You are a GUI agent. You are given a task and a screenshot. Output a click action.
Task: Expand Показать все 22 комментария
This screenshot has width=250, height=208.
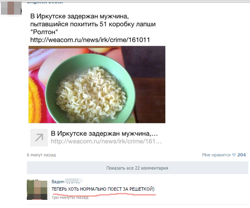coord(137,168)
